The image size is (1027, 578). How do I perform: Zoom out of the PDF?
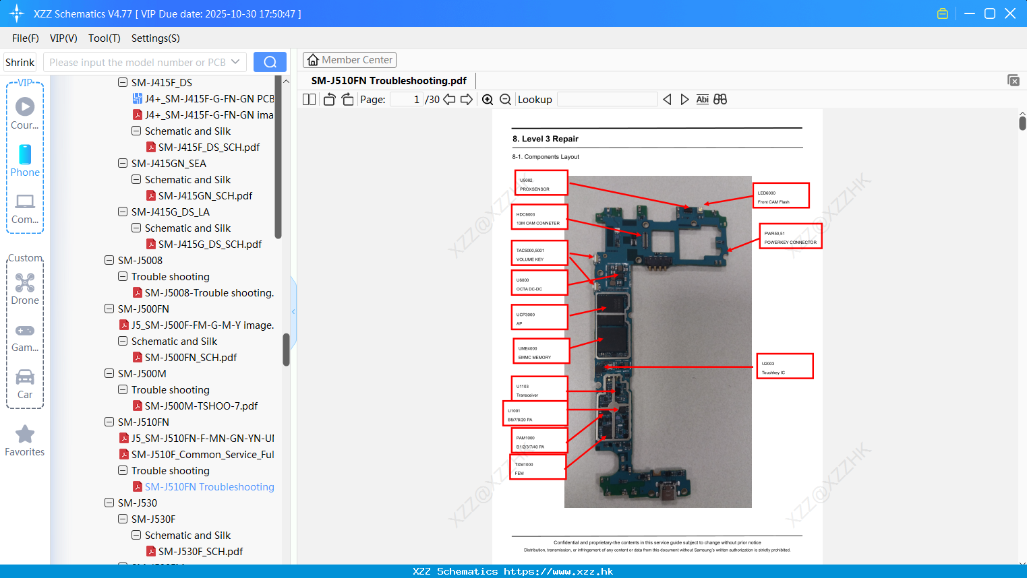point(506,100)
